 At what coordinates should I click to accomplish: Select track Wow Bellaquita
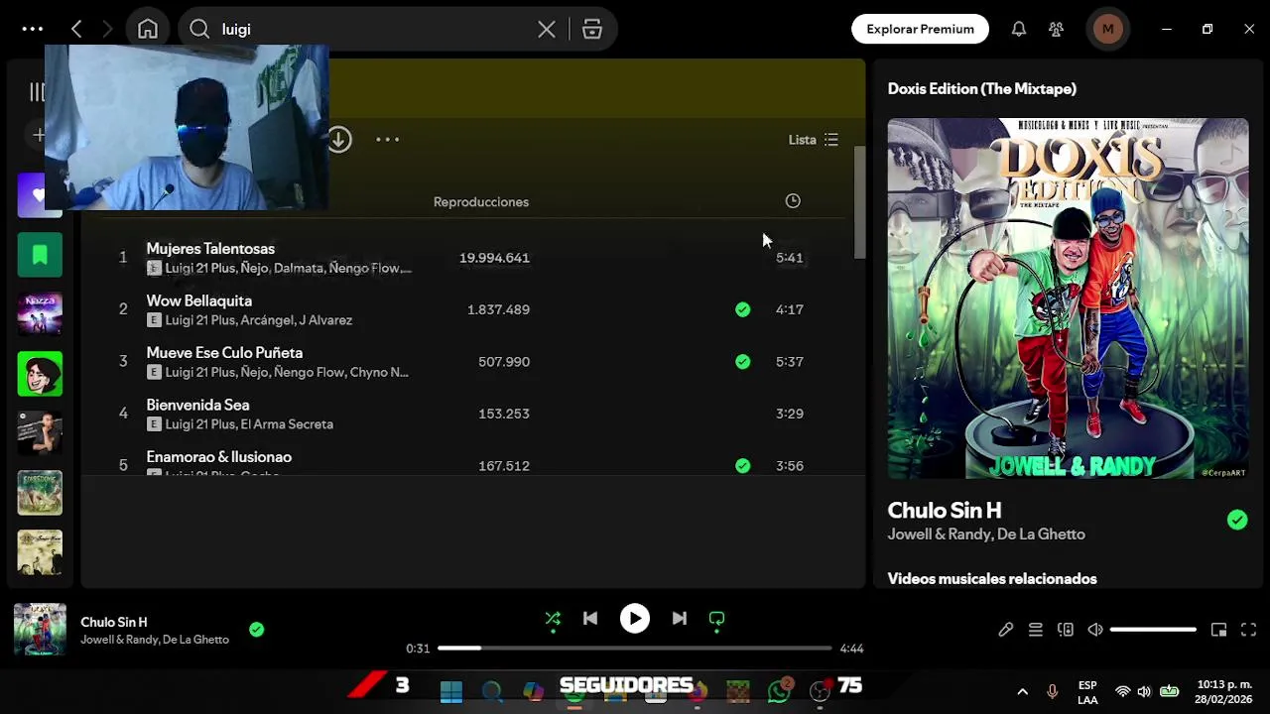199,300
